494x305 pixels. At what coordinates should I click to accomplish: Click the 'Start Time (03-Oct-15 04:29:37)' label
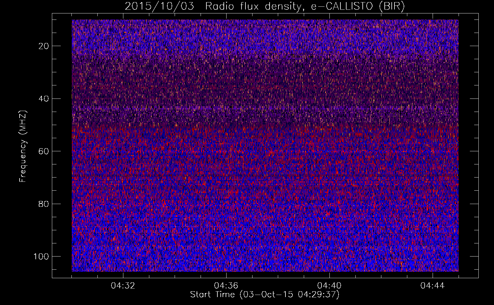click(x=265, y=295)
